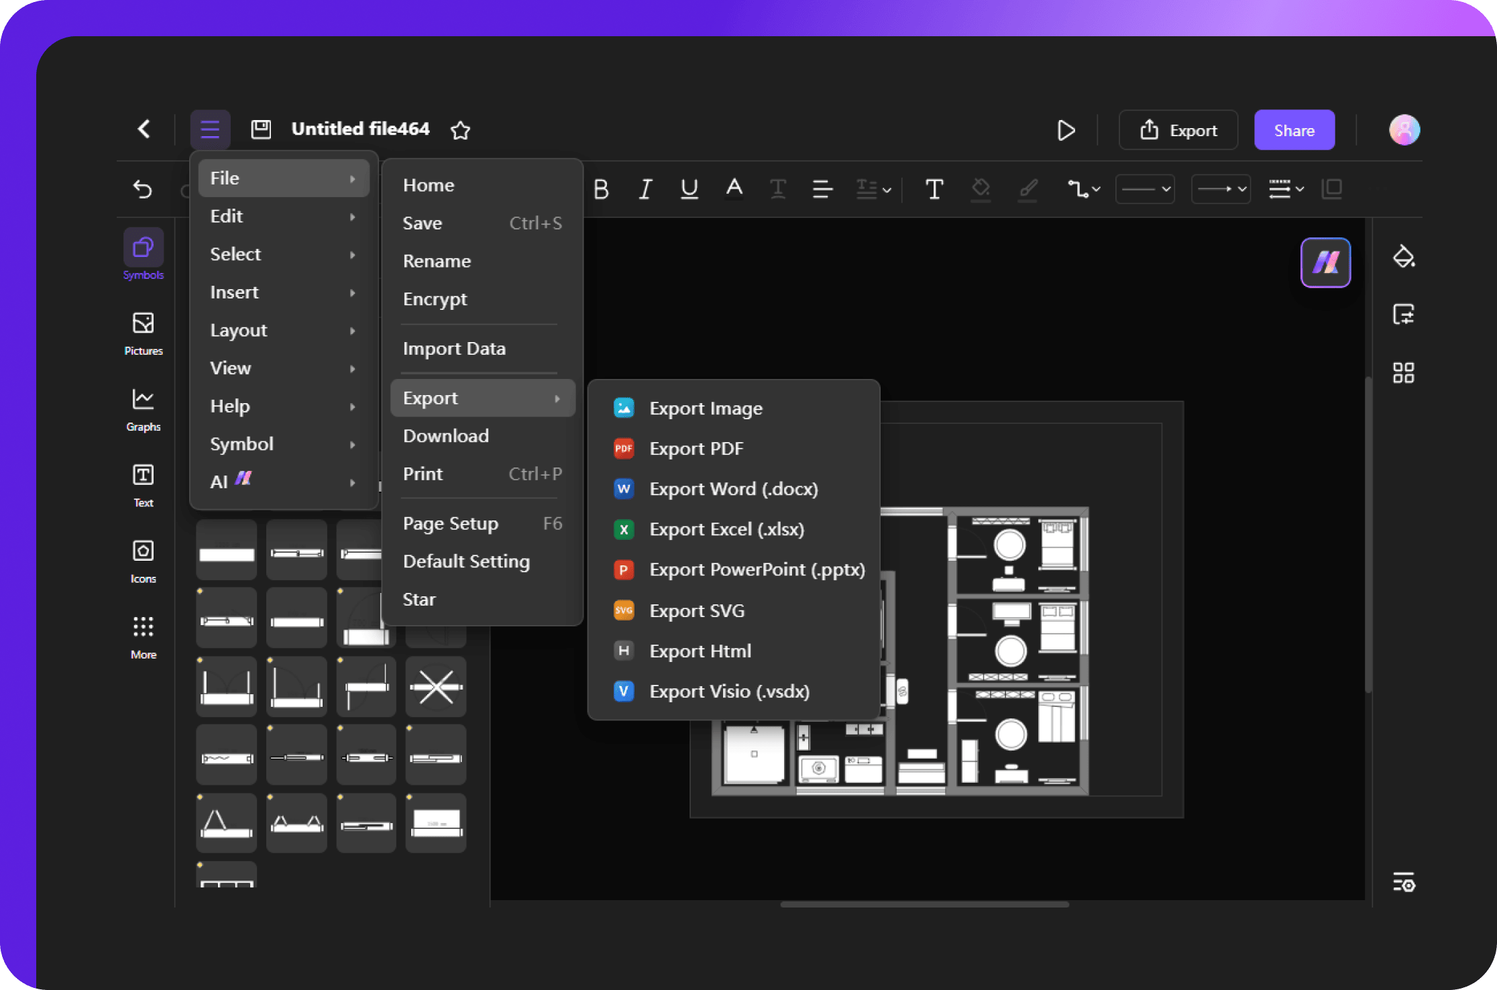
Task: Start presentation with play icon
Action: pos(1066,130)
